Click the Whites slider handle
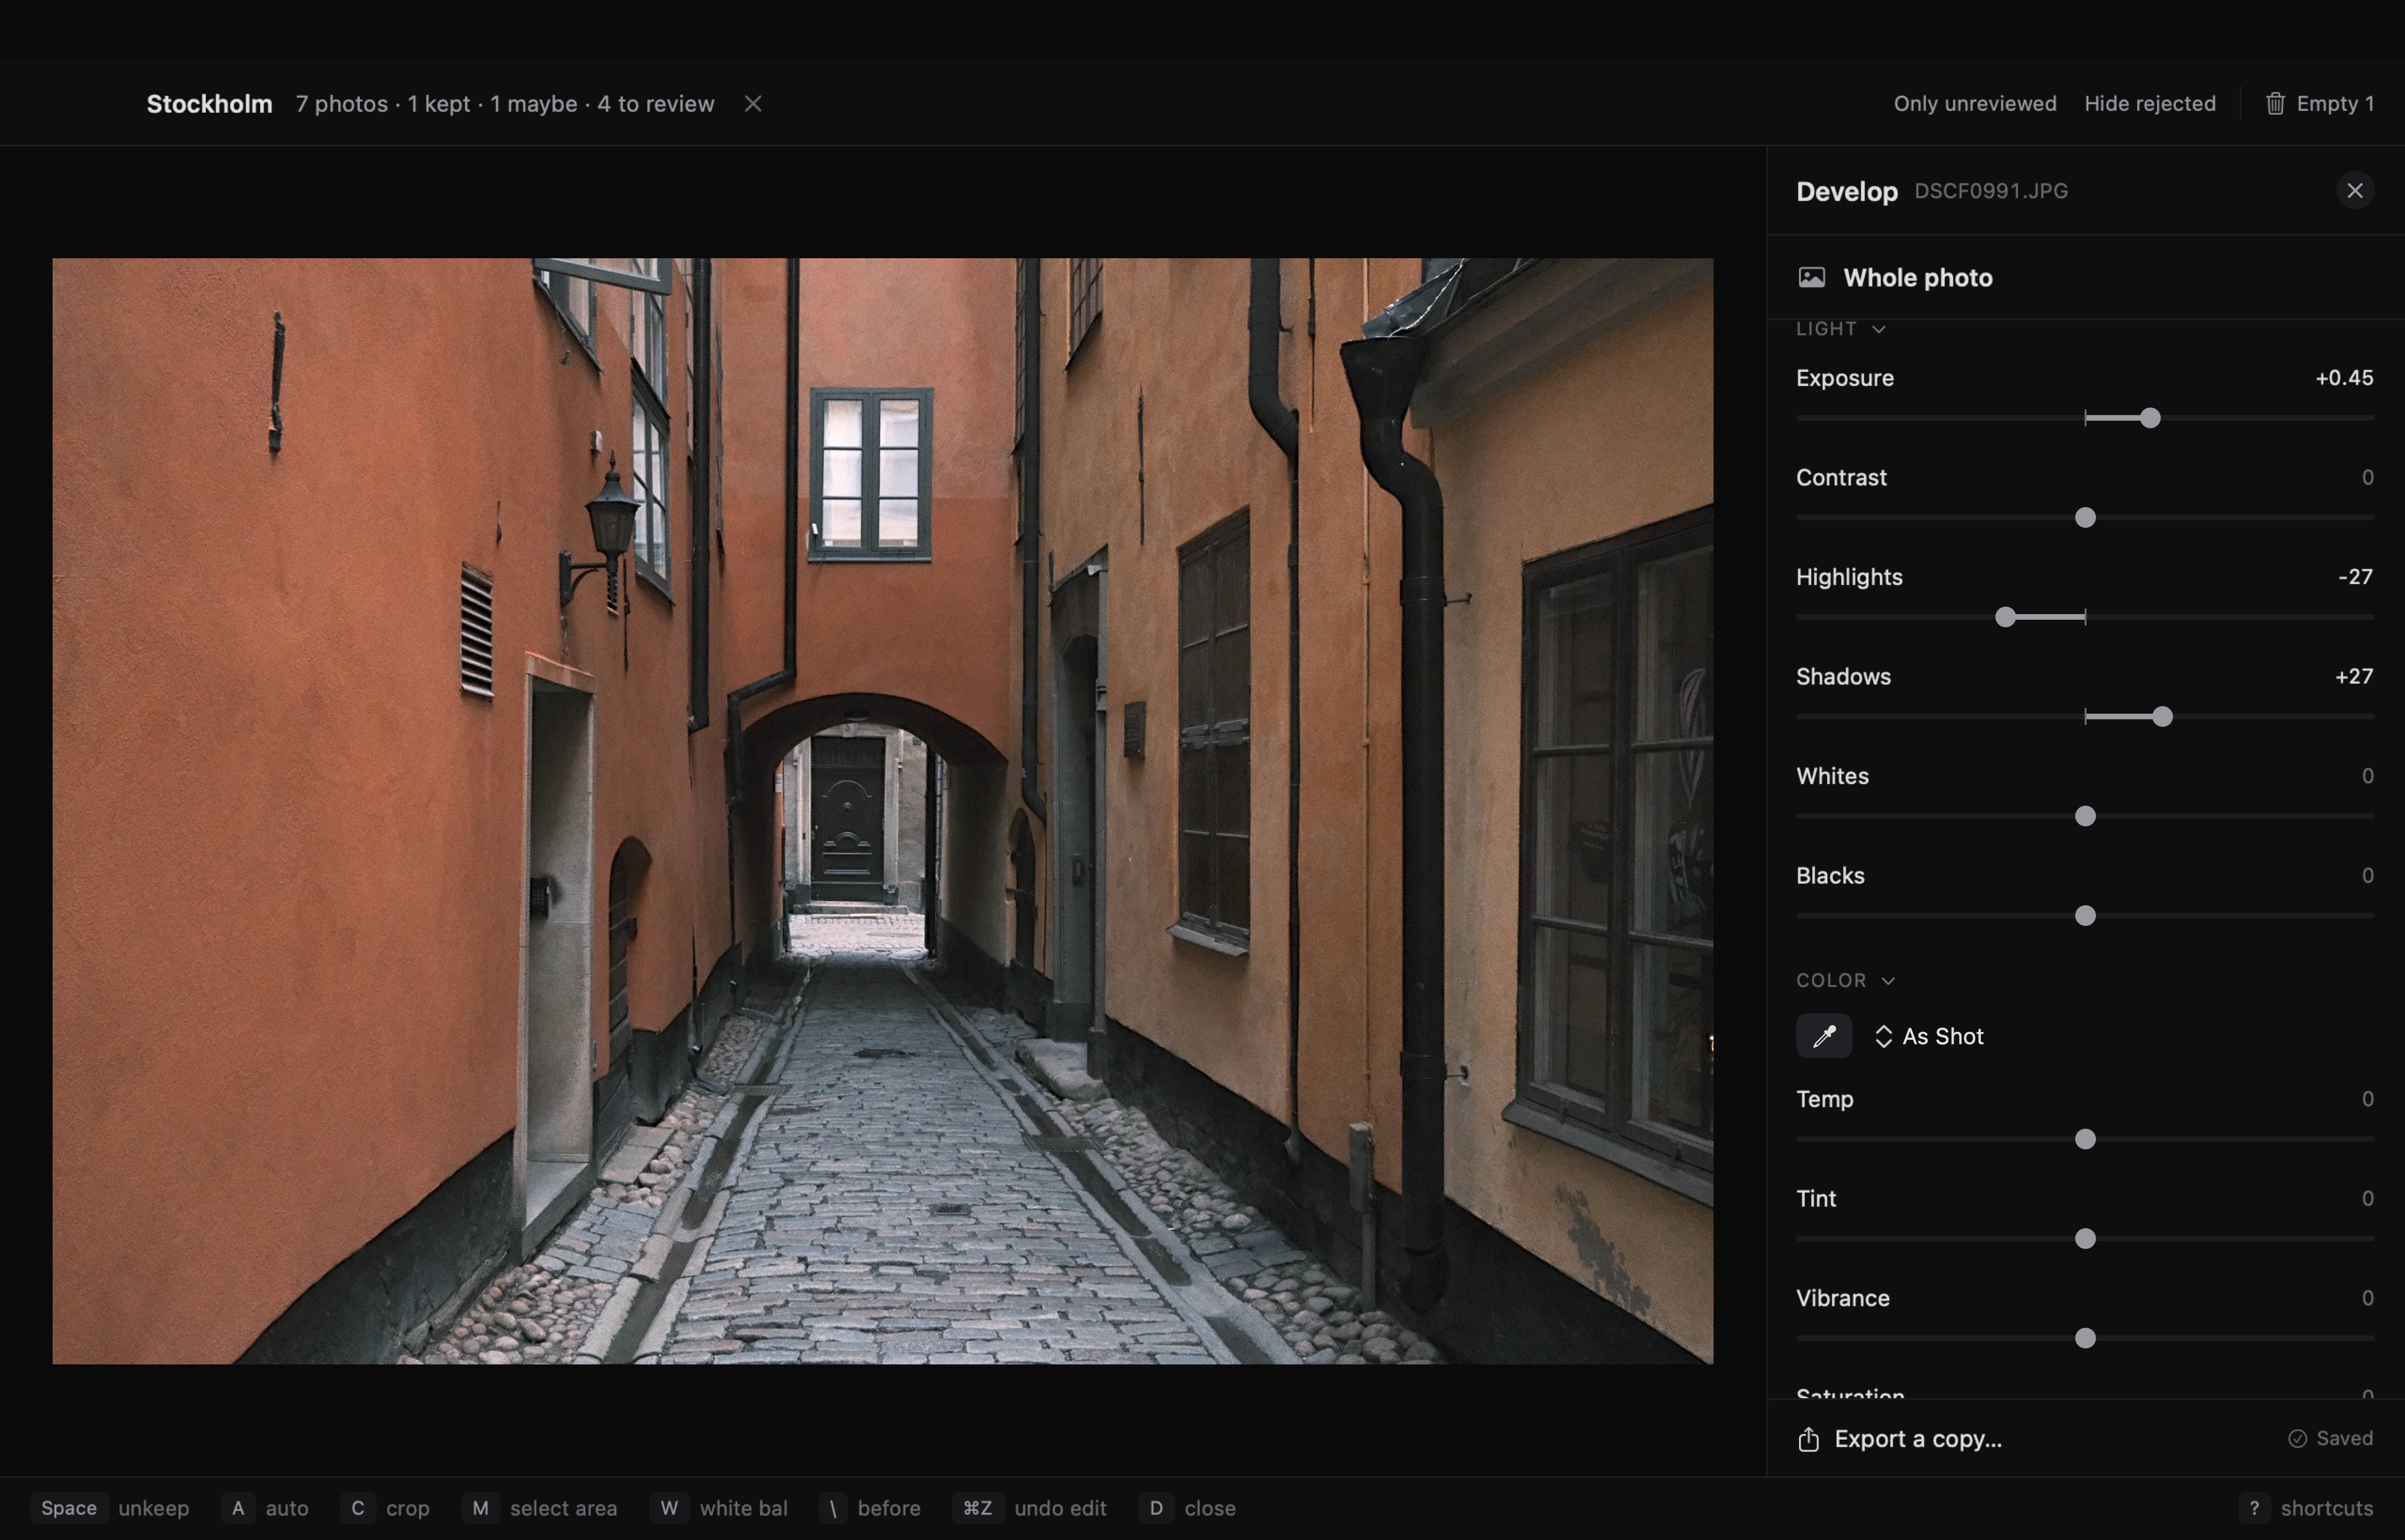The width and height of the screenshot is (2405, 1540). point(2085,816)
